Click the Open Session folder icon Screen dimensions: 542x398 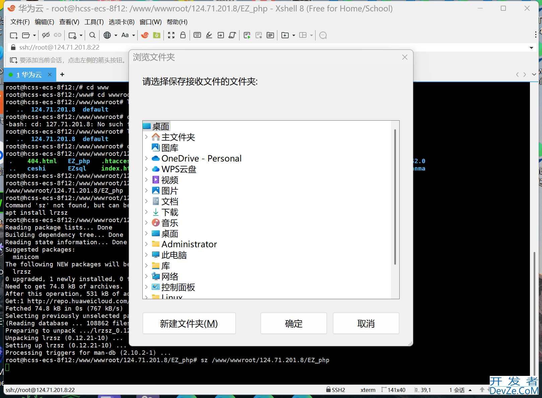[x=26, y=35]
